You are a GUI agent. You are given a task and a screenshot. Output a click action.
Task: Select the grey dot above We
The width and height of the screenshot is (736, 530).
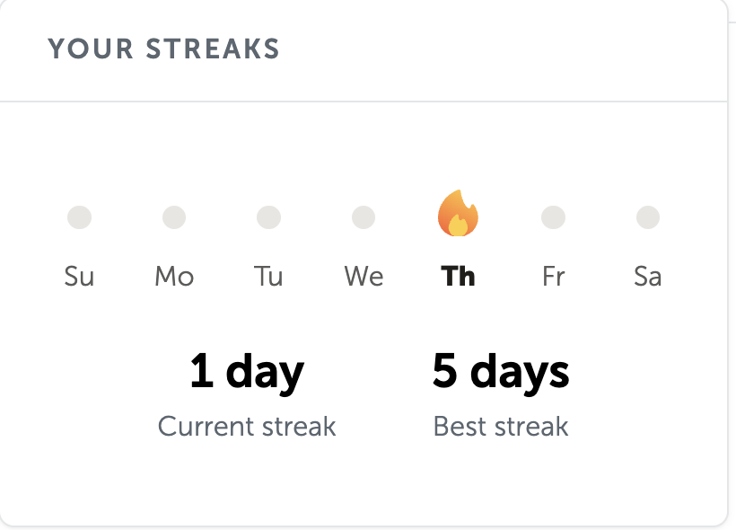point(364,217)
